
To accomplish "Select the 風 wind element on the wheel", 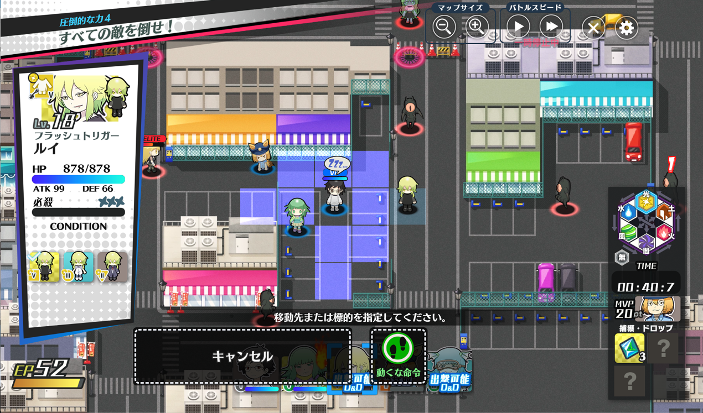I will (x=627, y=232).
